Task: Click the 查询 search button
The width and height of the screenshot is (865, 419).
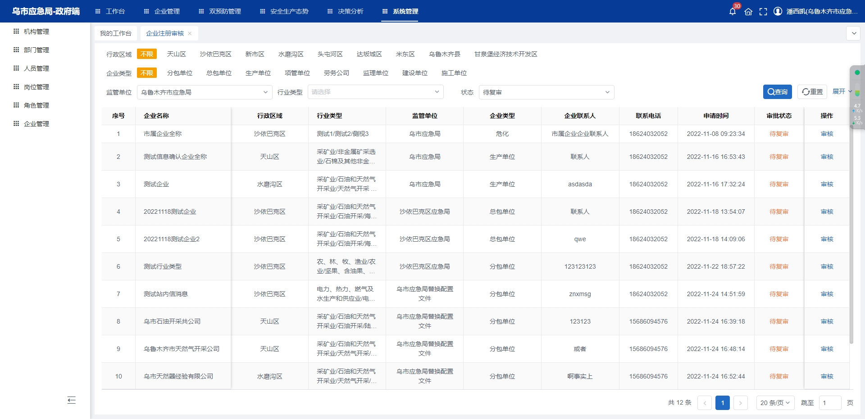Action: (778, 92)
